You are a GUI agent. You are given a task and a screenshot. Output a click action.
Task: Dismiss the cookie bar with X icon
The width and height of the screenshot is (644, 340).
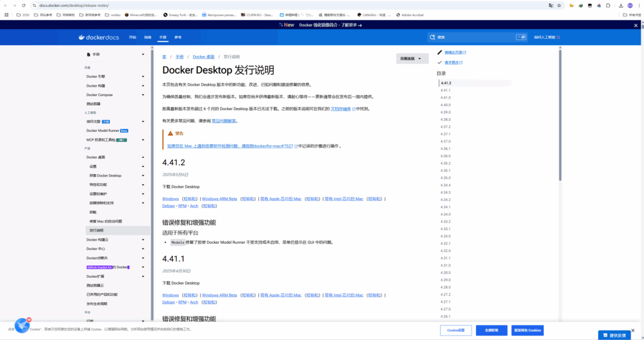(x=633, y=330)
